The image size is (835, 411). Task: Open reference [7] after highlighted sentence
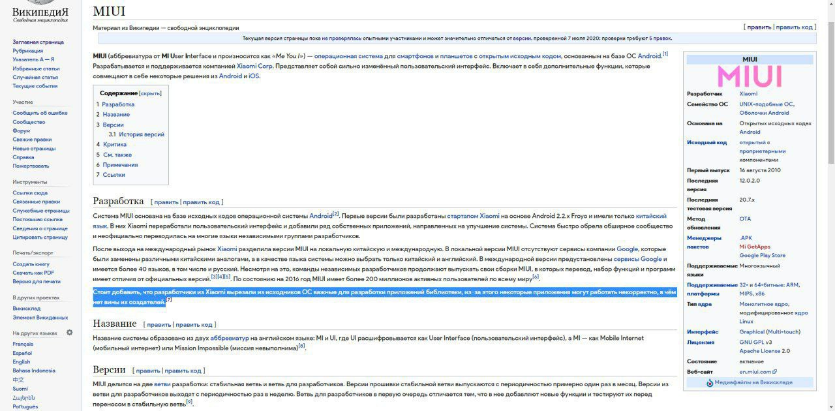[169, 301]
